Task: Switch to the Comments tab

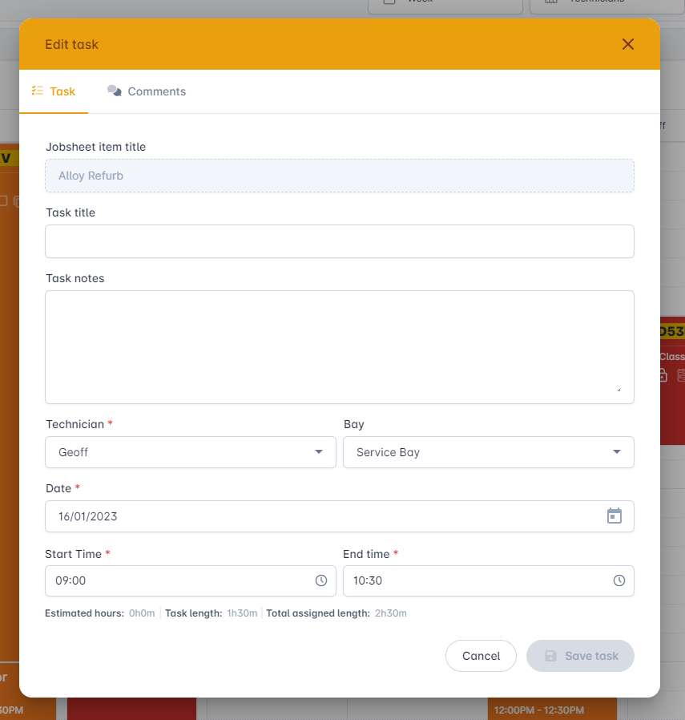Action: coord(147,91)
